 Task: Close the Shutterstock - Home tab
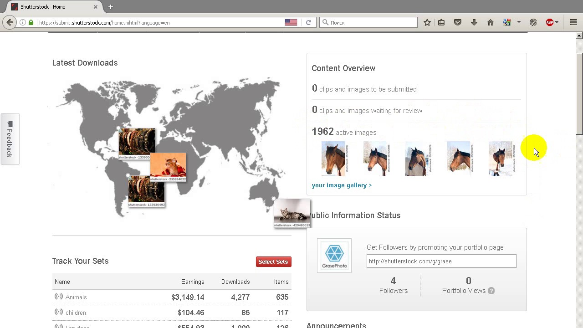pos(96,7)
